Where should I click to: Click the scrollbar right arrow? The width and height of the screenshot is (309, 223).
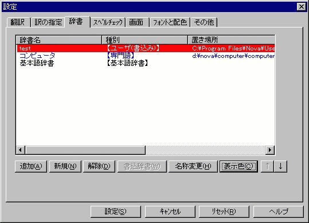[x=270, y=150]
